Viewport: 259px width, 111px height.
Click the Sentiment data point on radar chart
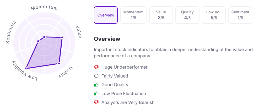[38, 41]
